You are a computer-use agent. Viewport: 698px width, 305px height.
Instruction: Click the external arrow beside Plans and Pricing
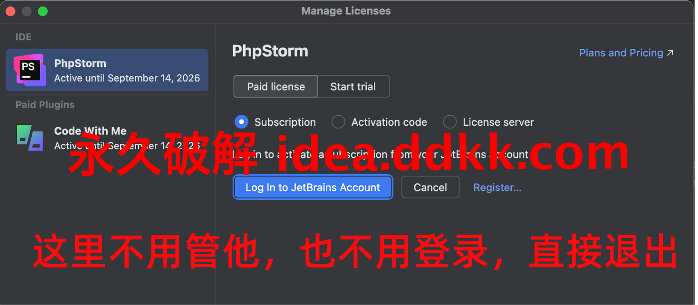670,53
